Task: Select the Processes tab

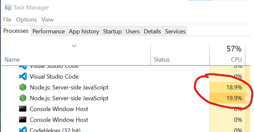Action: (16, 31)
